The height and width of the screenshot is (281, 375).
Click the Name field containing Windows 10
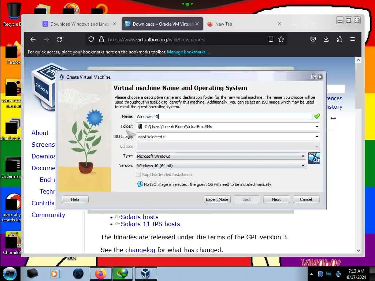pos(224,116)
